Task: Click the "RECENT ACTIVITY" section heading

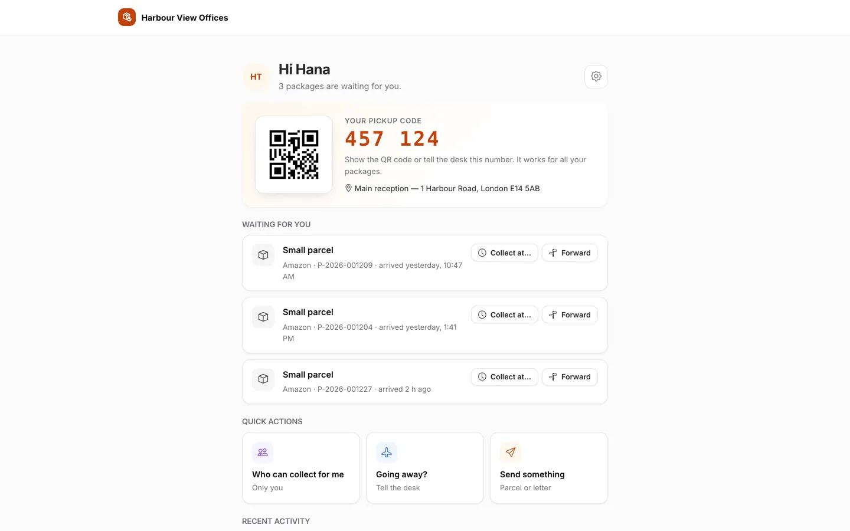Action: [x=276, y=521]
